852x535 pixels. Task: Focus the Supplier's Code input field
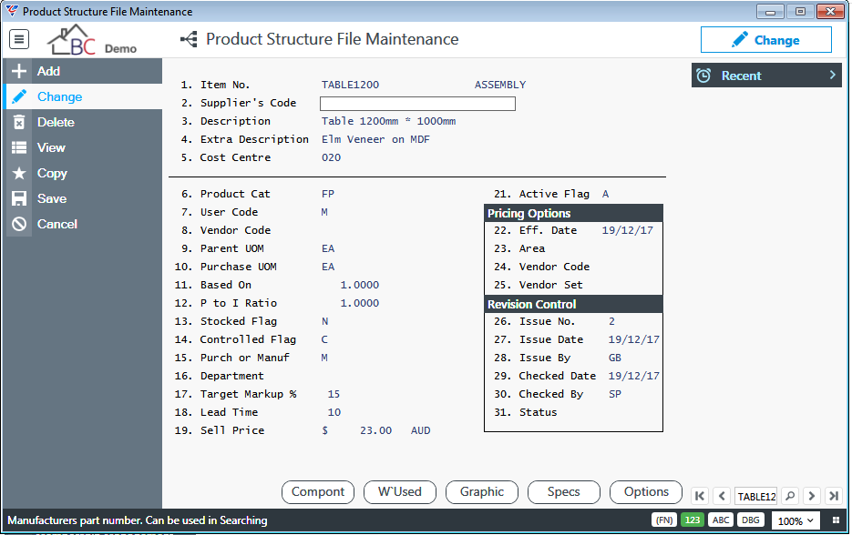[x=417, y=103]
